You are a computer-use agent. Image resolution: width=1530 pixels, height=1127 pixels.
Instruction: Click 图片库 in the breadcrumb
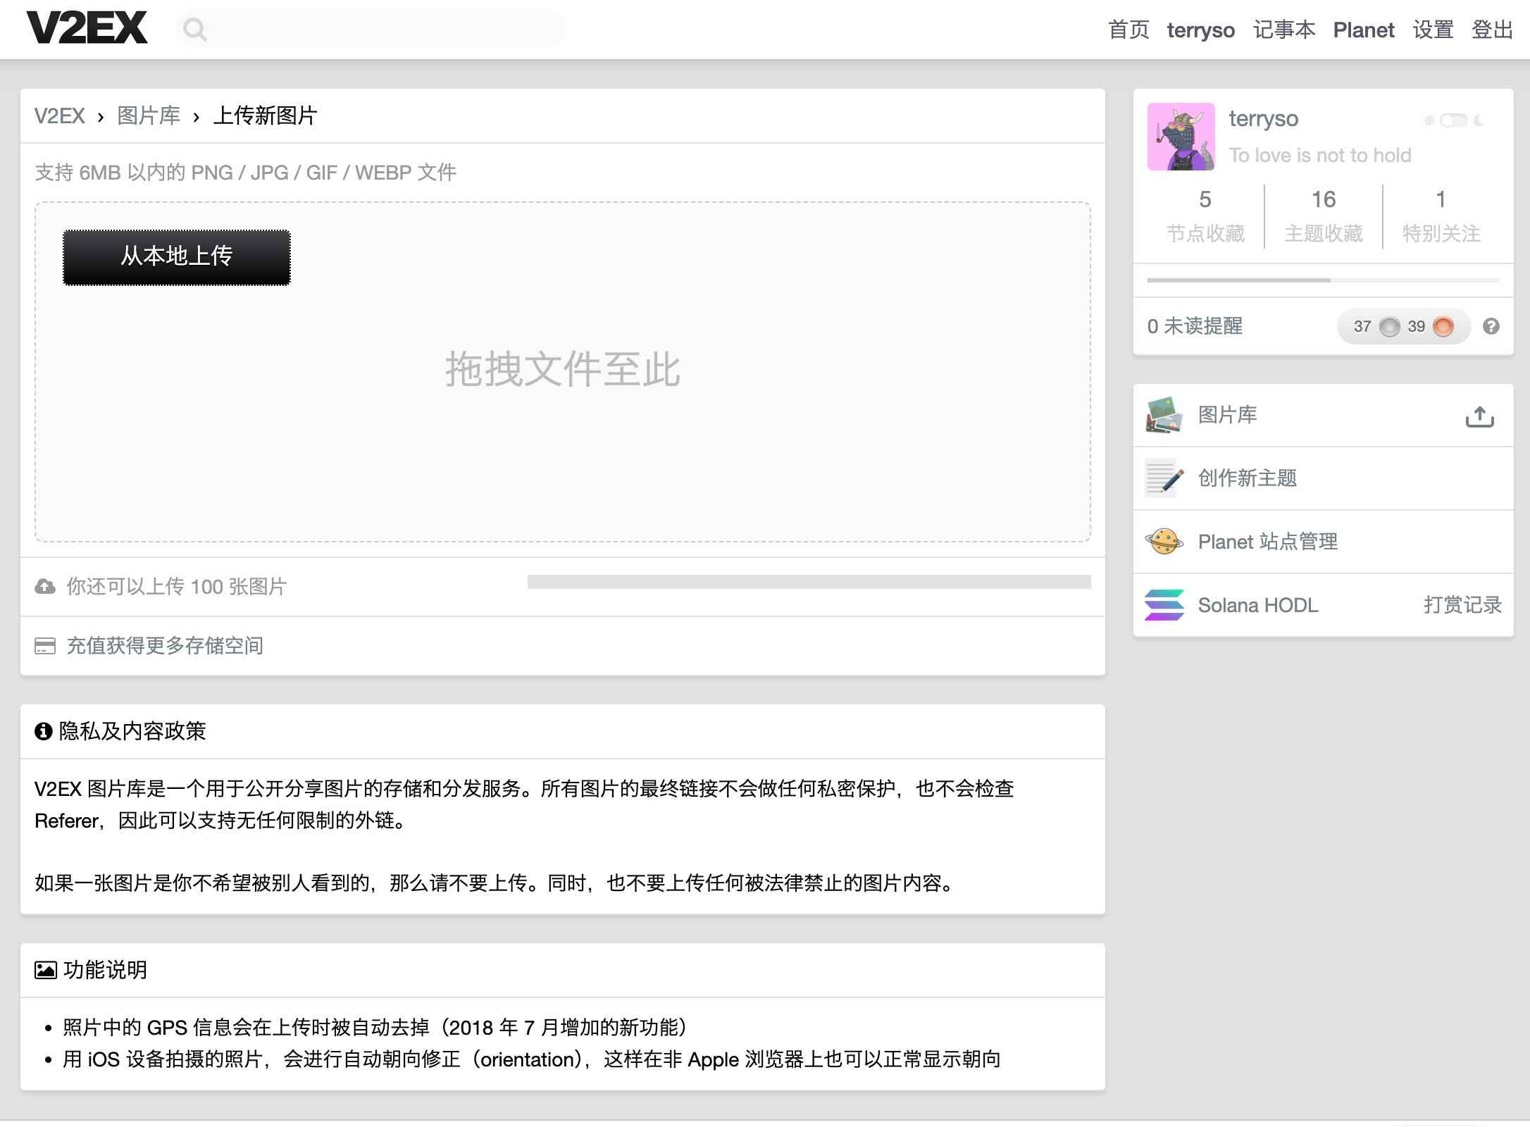tap(149, 116)
